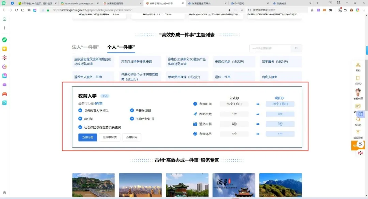This screenshot has height=199, width=368.
Task: Click the 甘快办 phone icon
Action: [x=358, y=78]
